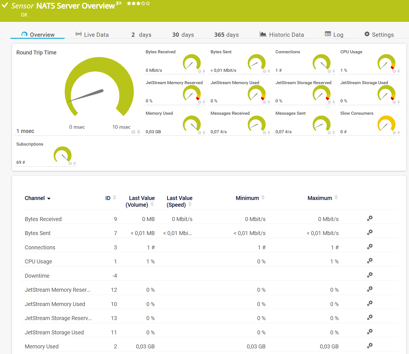
Task: Open the Historic Data tab
Action: click(x=282, y=35)
